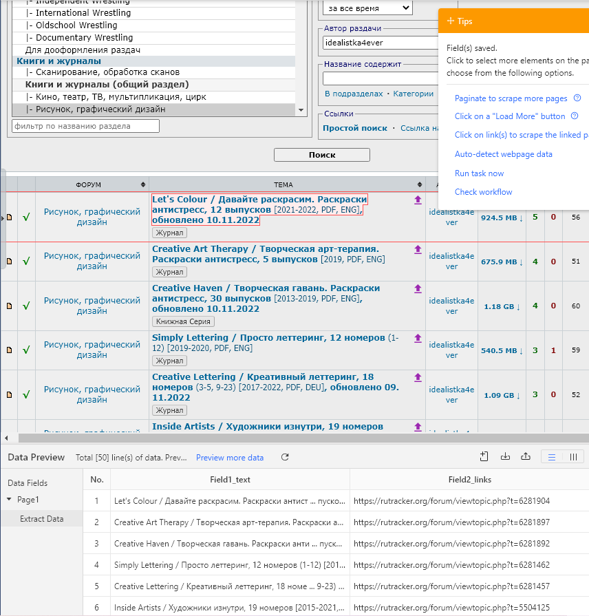
Task: Click the help icon beside Load More button option
Action: point(575,116)
